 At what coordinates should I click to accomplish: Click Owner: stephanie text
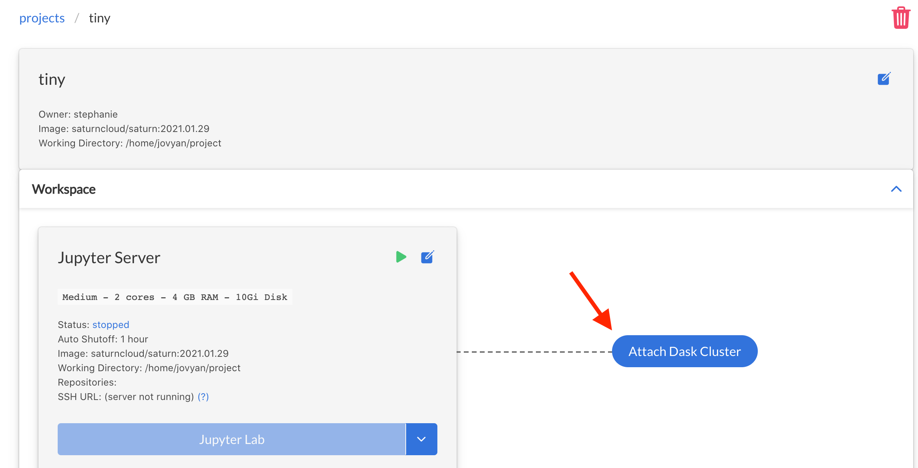[x=78, y=114]
